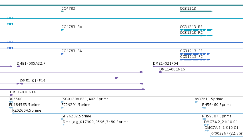Image resolution: width=243 pixels, height=138 pixels.
Task: Click the CG4783-PA blue arrow glyph
Action: point(63,54)
